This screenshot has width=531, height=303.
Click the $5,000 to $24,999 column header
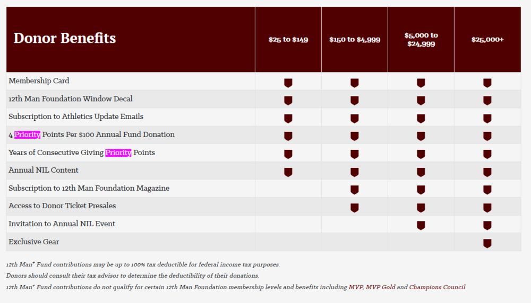pos(421,40)
